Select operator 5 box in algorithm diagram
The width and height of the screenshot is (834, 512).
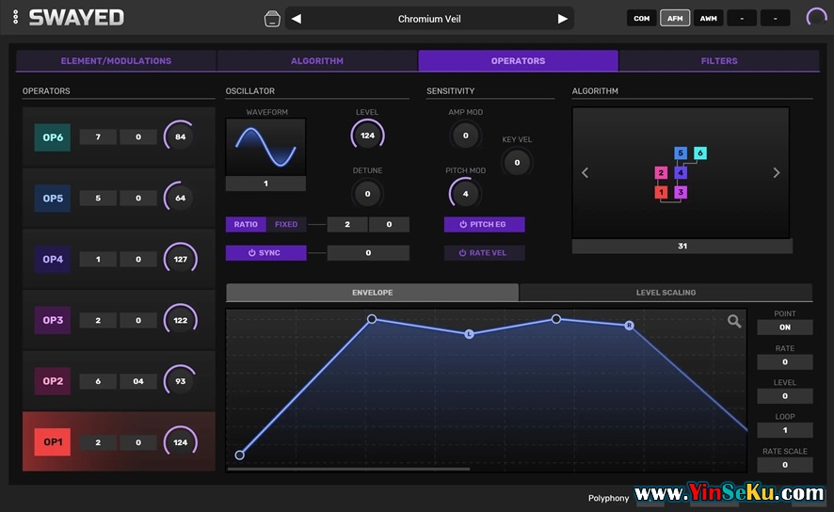click(681, 153)
